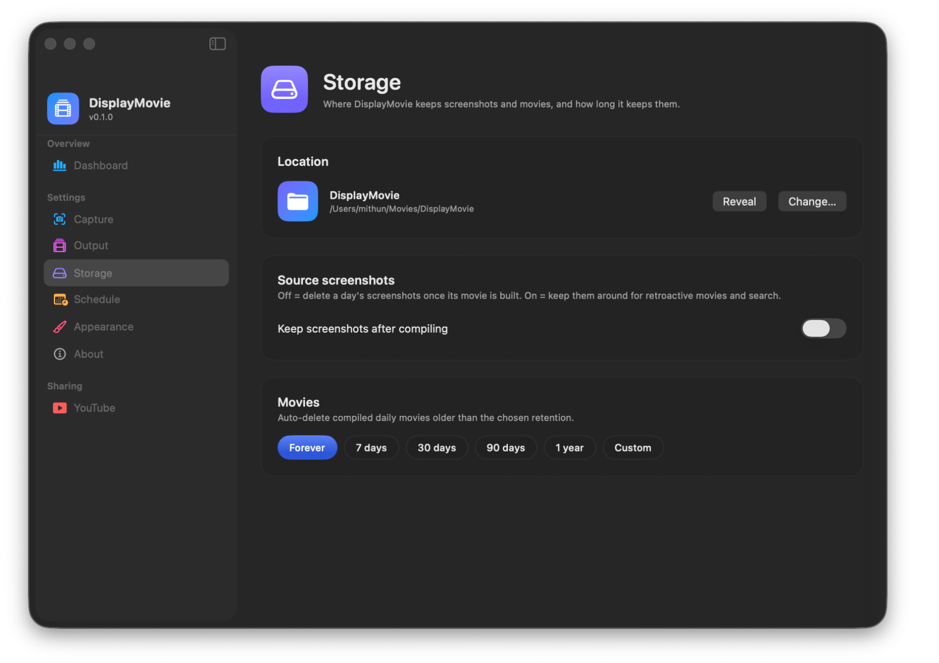Screen dimensions: 939x663
Task: Open the Dashboard section
Action: [x=136, y=165]
